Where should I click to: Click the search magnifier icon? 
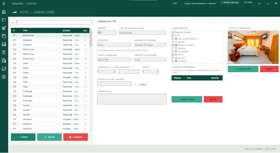pos(13,23)
